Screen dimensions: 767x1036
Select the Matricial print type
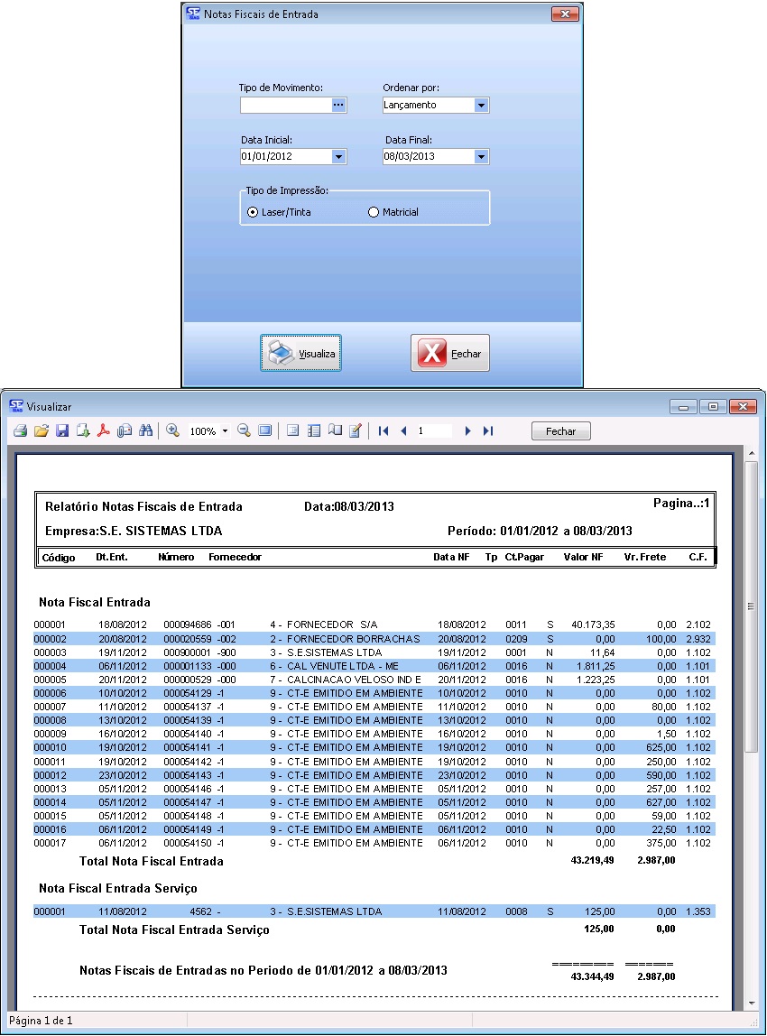pyautogui.click(x=374, y=212)
